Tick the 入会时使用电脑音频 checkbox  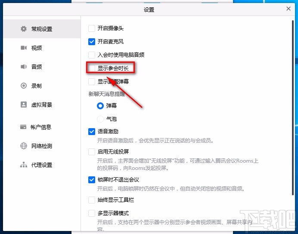(92, 55)
